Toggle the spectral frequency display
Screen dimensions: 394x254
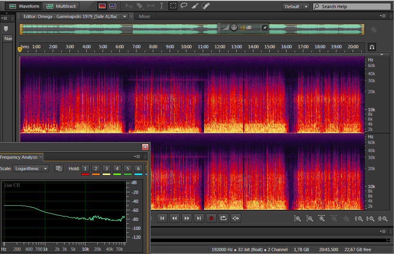pyautogui.click(x=102, y=6)
